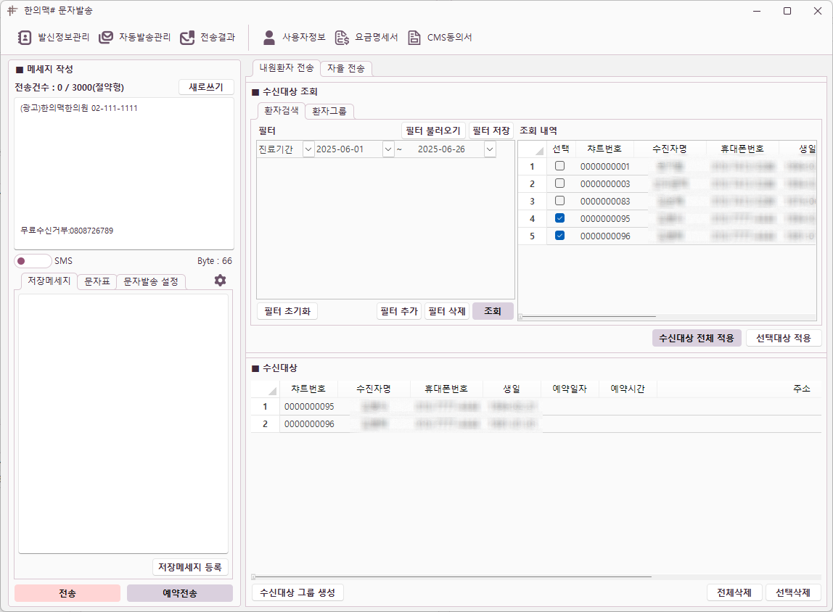
Task: Click the 수신대상 전체 적용 button
Action: [697, 338]
